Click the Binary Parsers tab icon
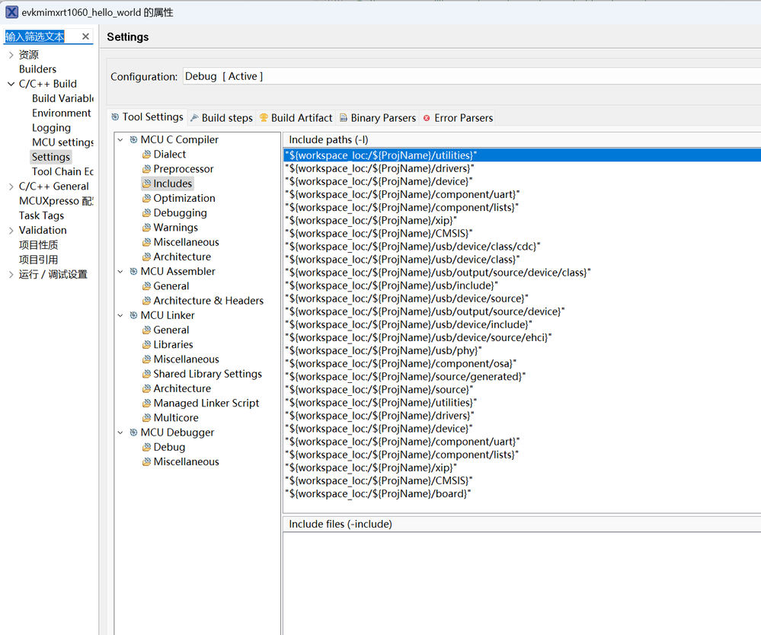 pyautogui.click(x=343, y=117)
